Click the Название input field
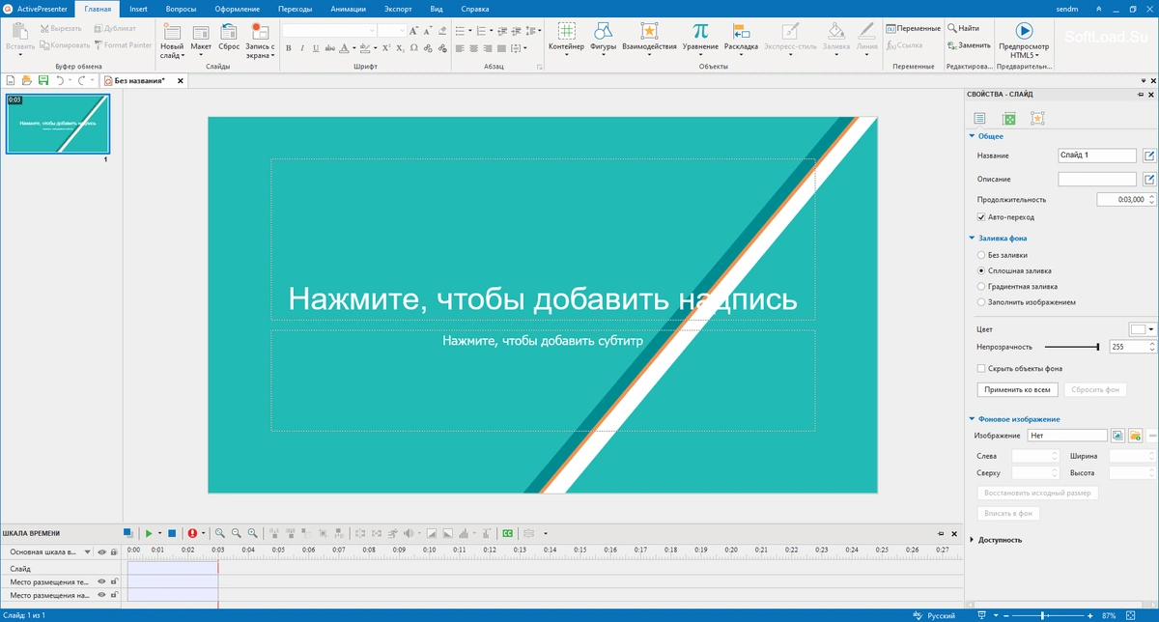Viewport: 1159px width, 622px height. [1097, 155]
